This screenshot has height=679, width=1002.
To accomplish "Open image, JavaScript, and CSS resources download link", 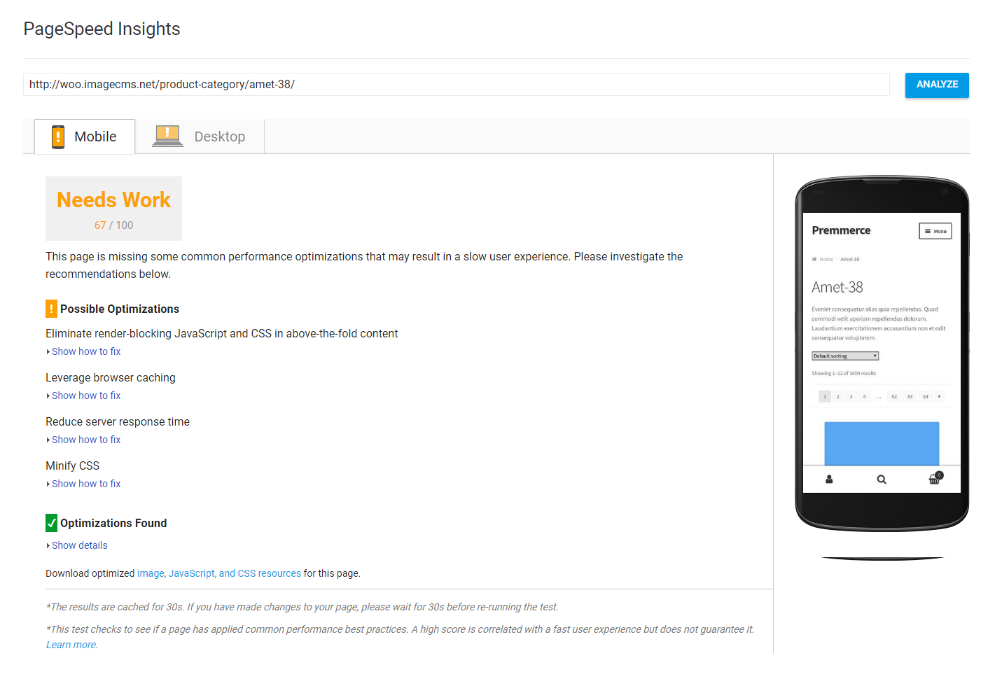I will pyautogui.click(x=219, y=573).
